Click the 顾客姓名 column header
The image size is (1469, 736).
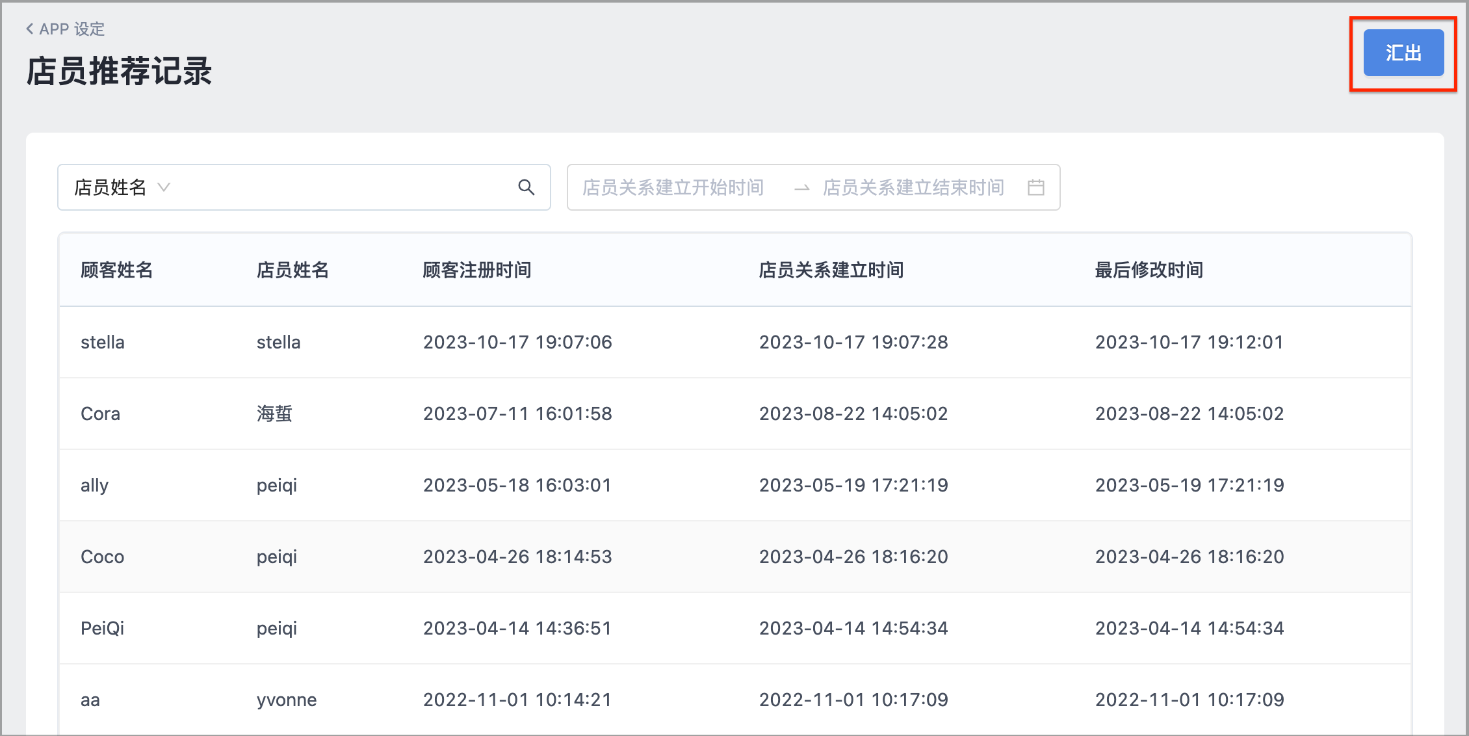coord(117,270)
